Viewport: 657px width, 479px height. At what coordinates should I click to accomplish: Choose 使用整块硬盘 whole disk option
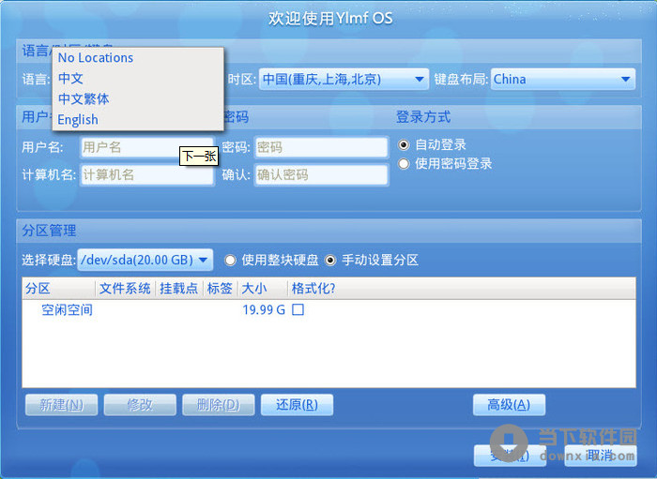230,260
